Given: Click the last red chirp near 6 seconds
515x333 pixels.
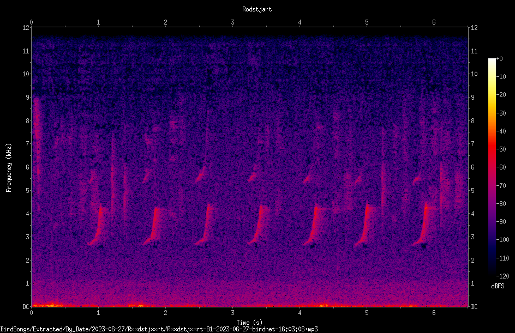Looking at the screenshot, I should [x=423, y=225].
